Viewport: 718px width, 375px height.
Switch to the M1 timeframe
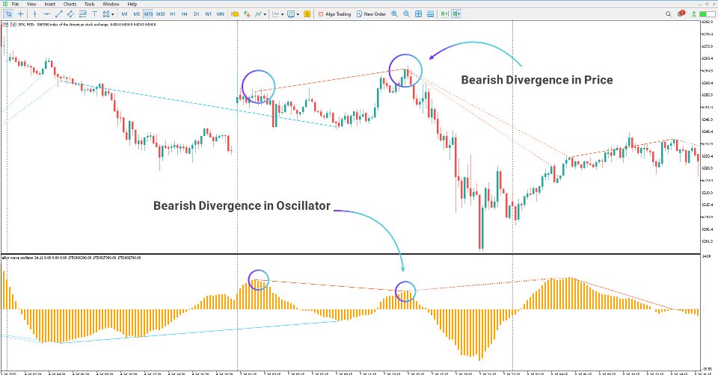click(x=125, y=14)
